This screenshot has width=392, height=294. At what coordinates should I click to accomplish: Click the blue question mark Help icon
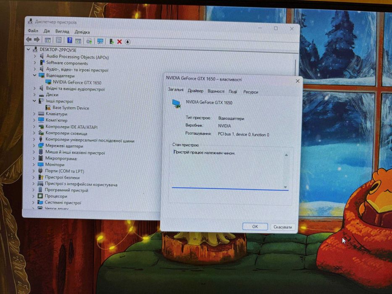point(70,40)
